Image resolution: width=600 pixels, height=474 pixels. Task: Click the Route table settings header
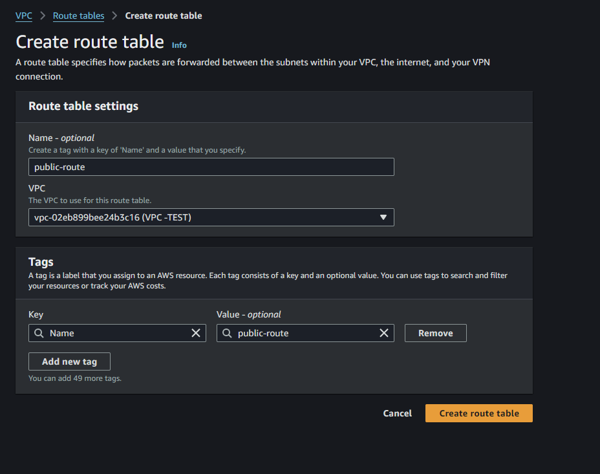click(83, 106)
